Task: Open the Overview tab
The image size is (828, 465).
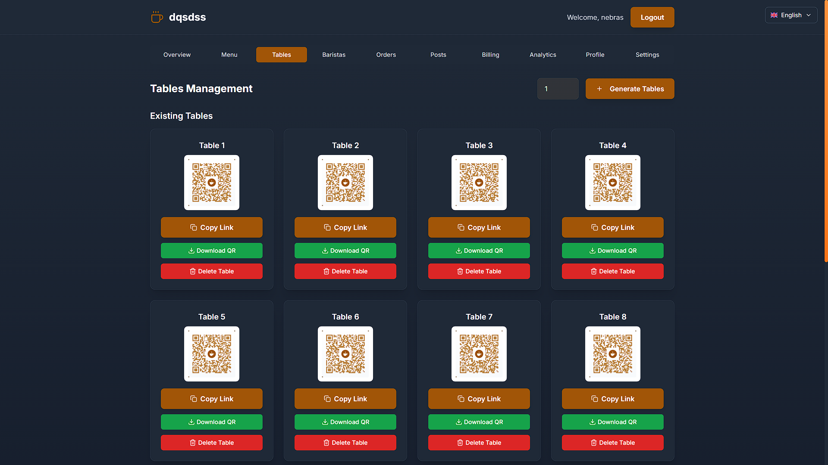Action: pyautogui.click(x=177, y=55)
